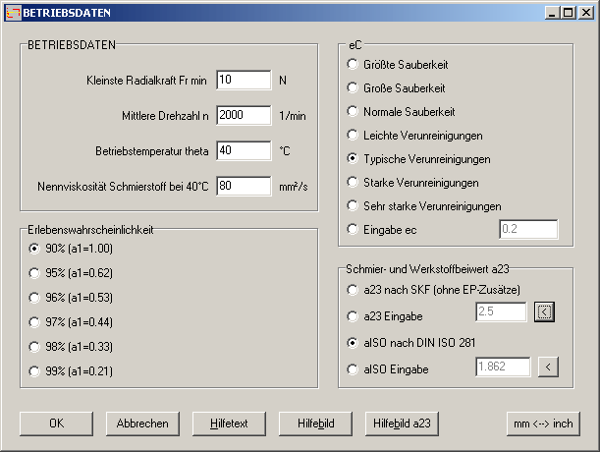This screenshot has width=600, height=452.
Task: Open the Hilfetext help text
Action: coord(228,423)
